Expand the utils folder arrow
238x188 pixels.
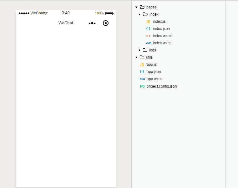pos(136,57)
